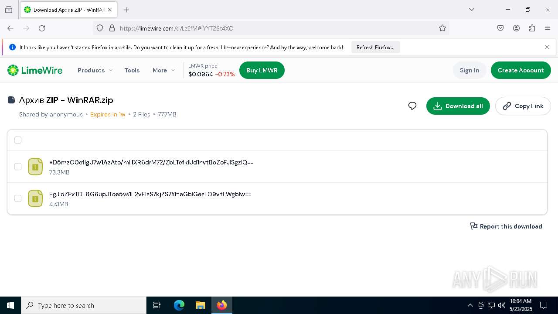Open Firefox account icon

point(516,28)
